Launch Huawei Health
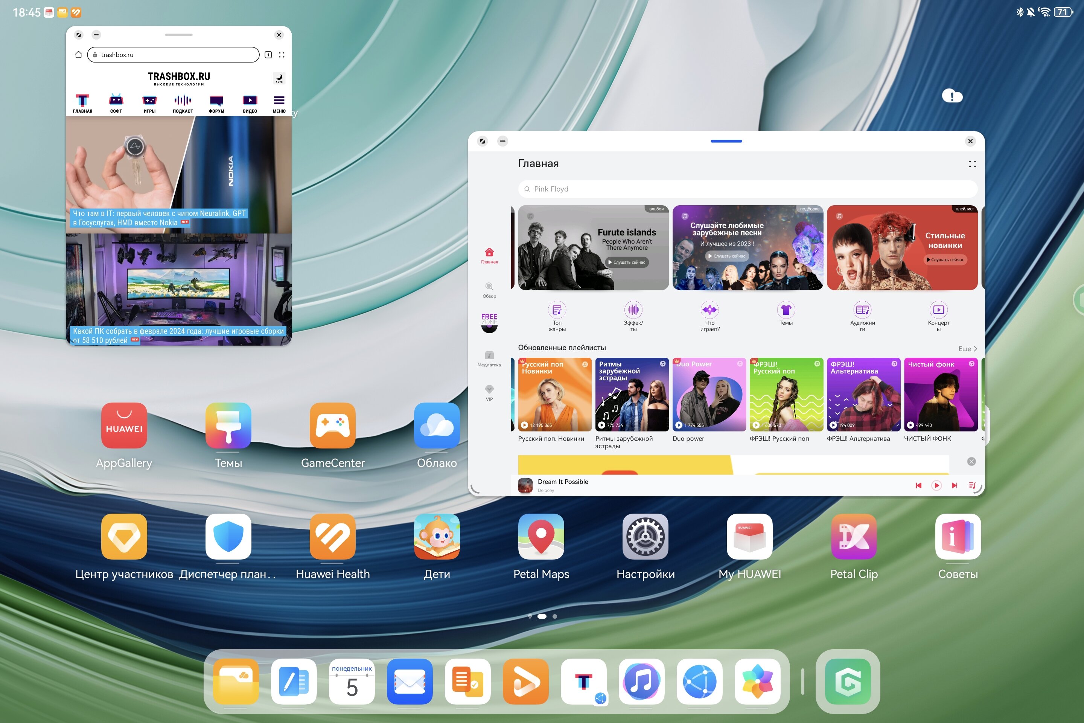 (332, 536)
